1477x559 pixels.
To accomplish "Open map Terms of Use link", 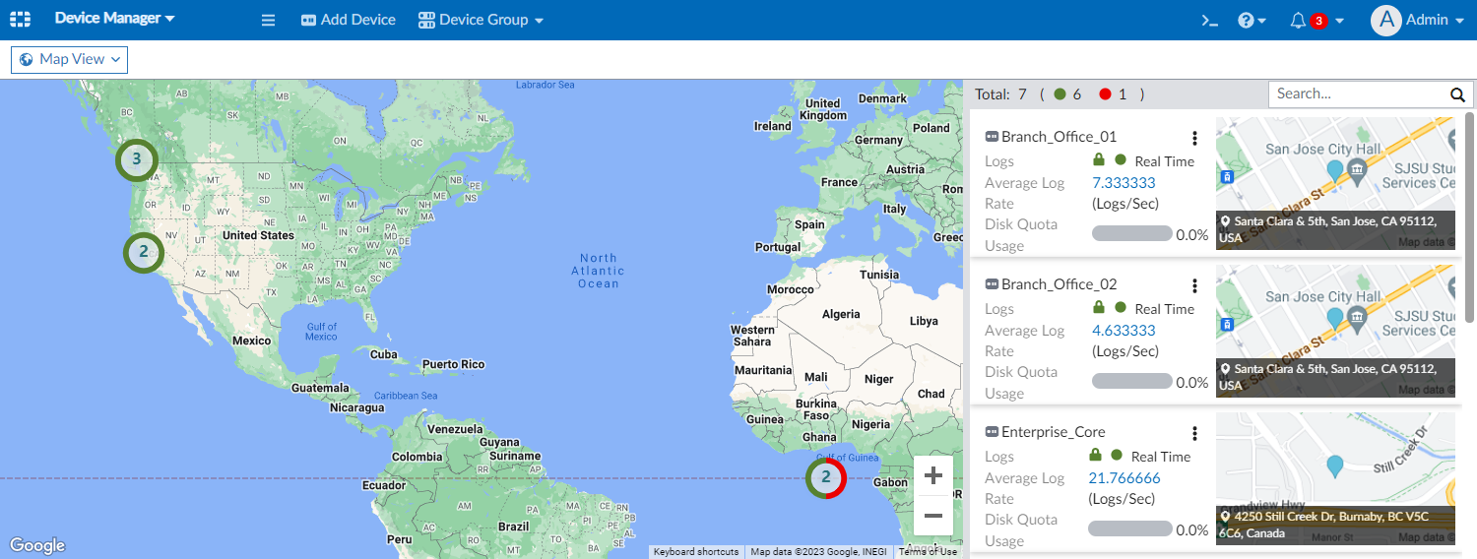I will point(928,551).
